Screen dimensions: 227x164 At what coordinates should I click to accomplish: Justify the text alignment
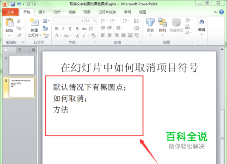point(123,35)
